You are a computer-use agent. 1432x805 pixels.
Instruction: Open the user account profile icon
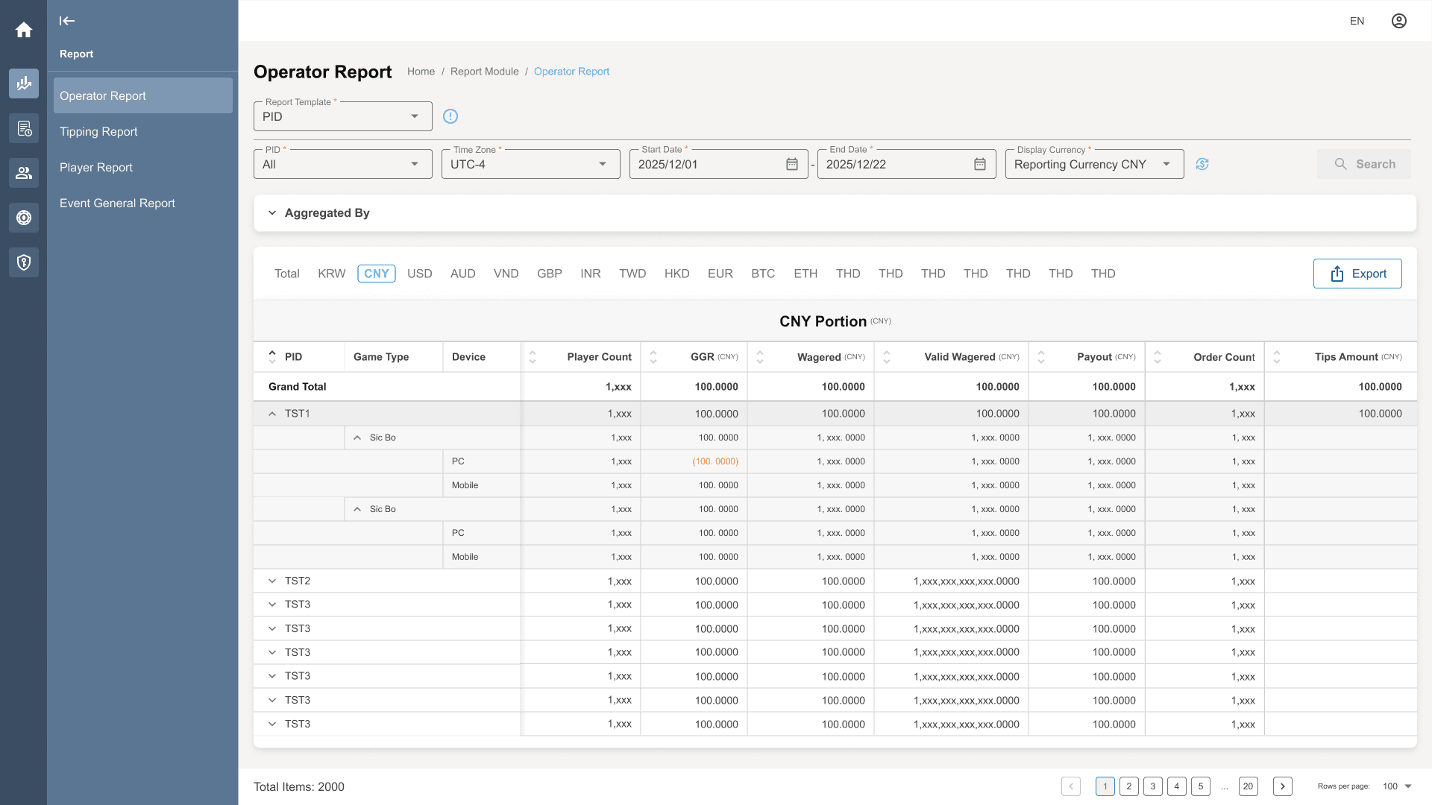[x=1399, y=21]
